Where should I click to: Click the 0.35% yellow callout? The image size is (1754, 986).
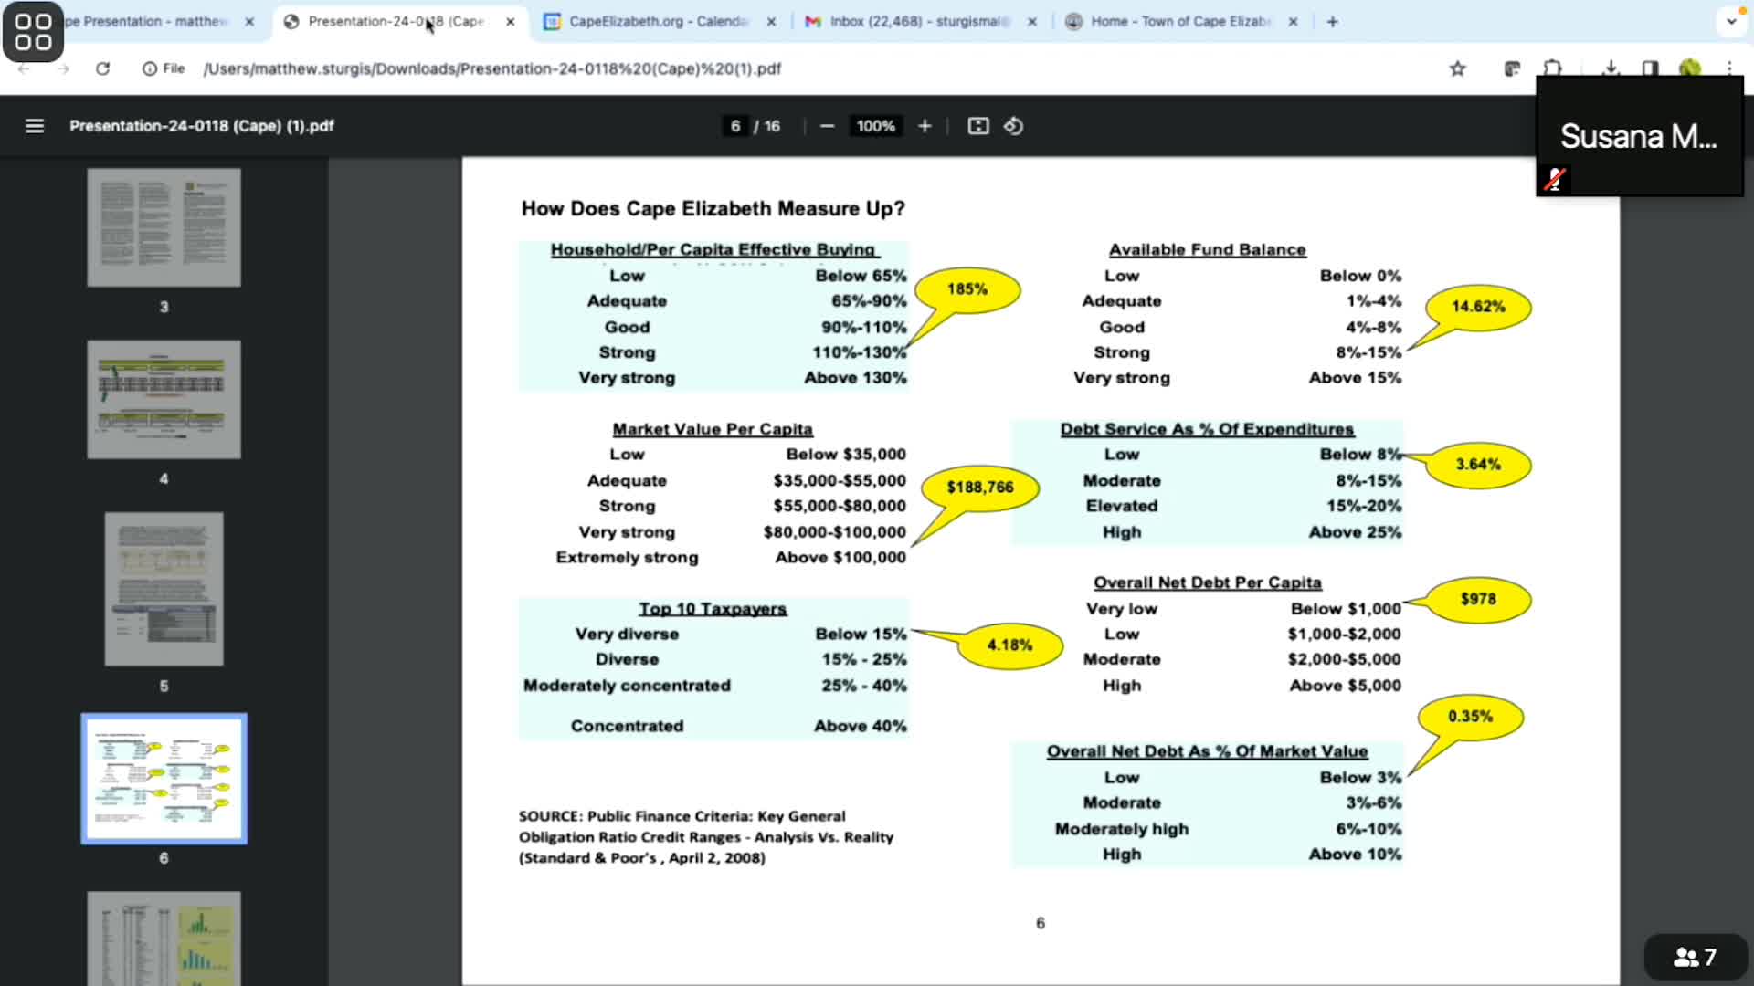tap(1470, 717)
